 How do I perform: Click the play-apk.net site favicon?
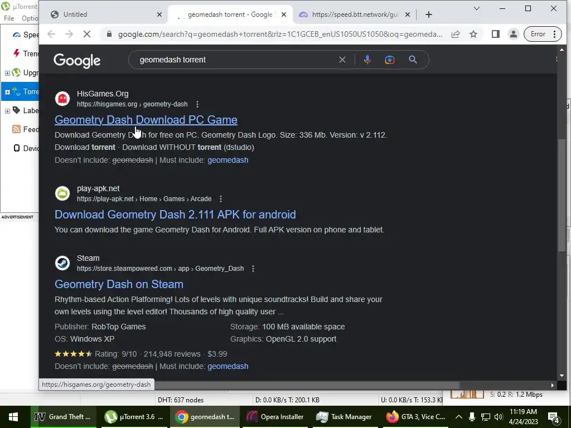62,193
